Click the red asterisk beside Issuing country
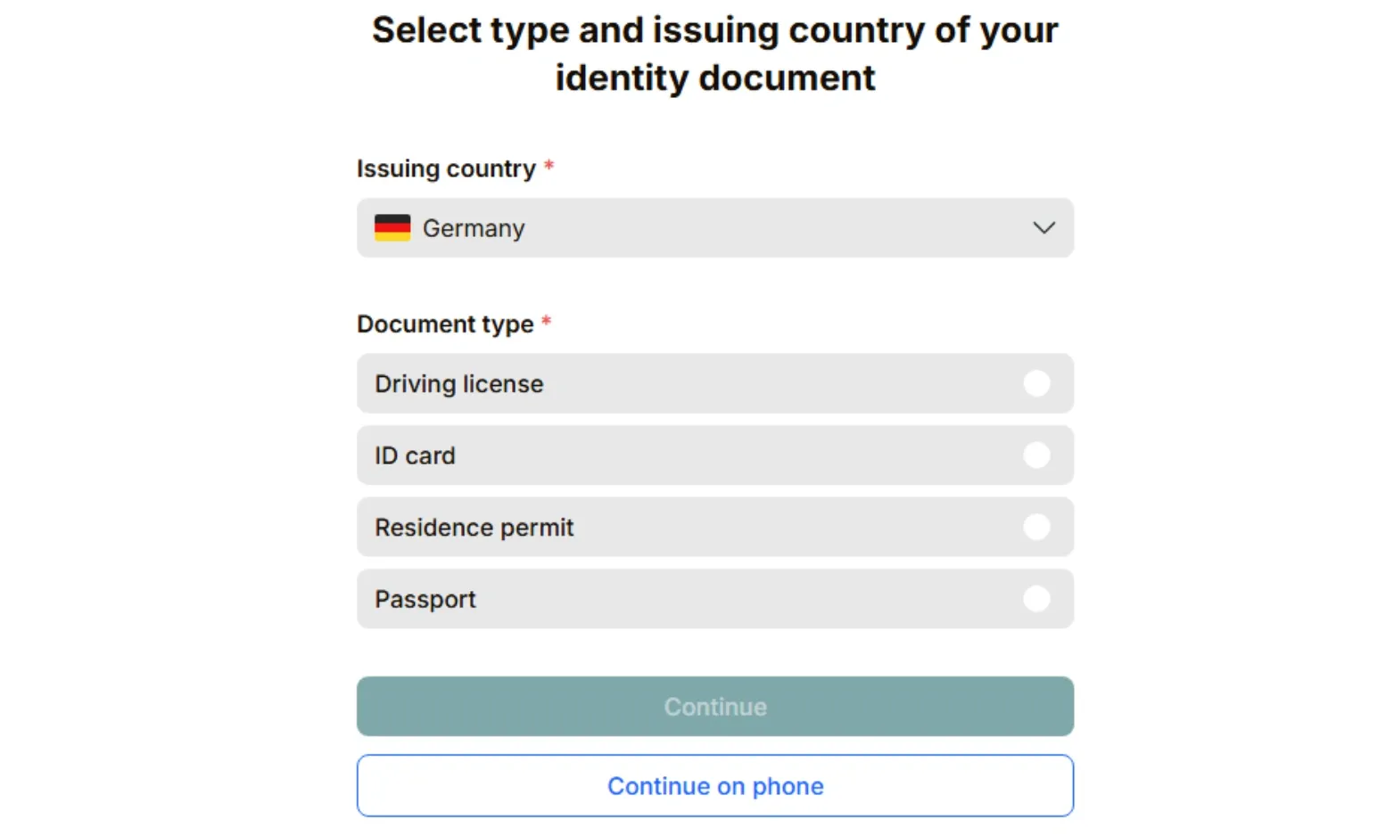This screenshot has width=1394, height=836. click(549, 165)
